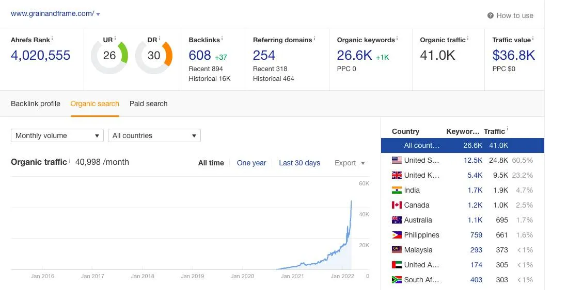Viewport: 568px width, 290px height.
Task: Select the All countries table row
Action: pos(463,146)
